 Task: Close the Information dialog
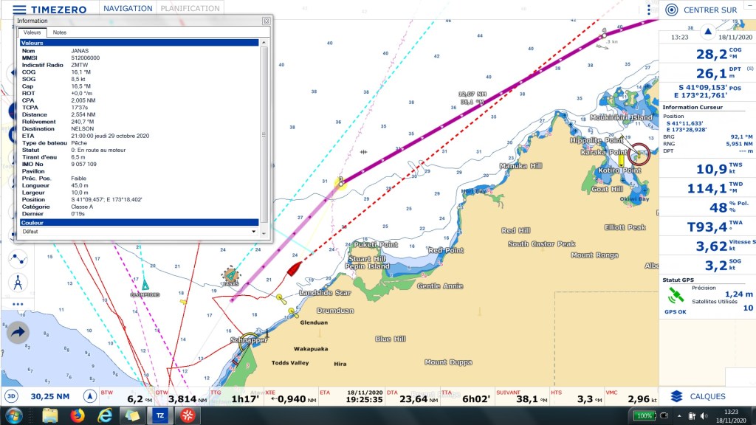pos(266,21)
